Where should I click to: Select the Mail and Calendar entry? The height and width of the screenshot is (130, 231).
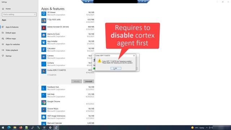(67, 123)
